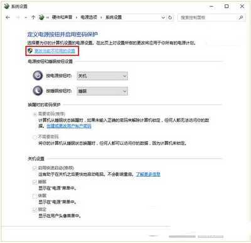
Task: Go back using the back arrow
Action: 8,18
